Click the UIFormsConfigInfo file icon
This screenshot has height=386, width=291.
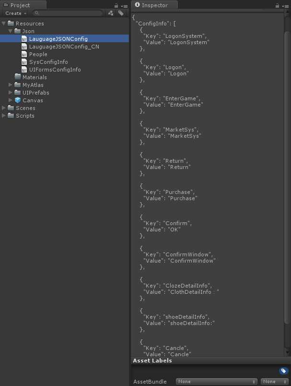click(24, 70)
